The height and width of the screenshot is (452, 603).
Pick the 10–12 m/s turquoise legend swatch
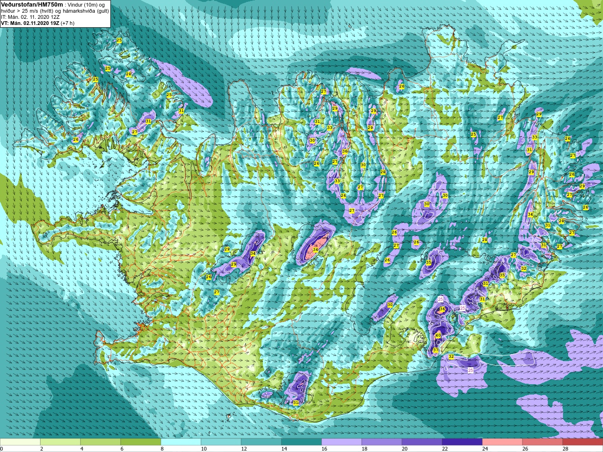click(x=221, y=442)
